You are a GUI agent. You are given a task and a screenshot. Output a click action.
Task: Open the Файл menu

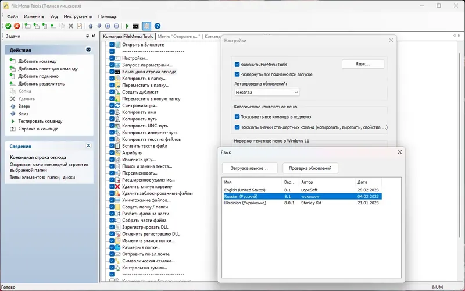pos(12,16)
